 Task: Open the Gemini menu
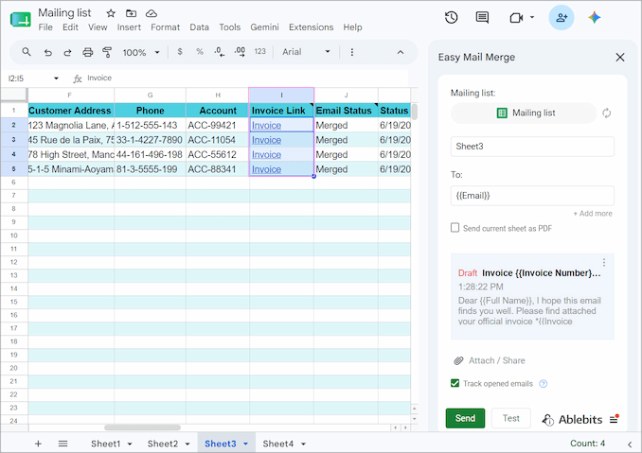pos(264,27)
